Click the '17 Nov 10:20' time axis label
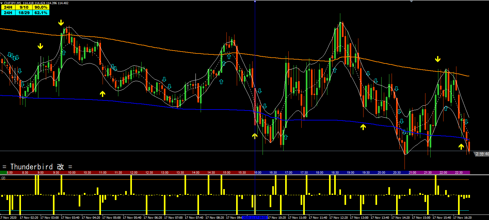The image size is (489, 220). point(277,217)
